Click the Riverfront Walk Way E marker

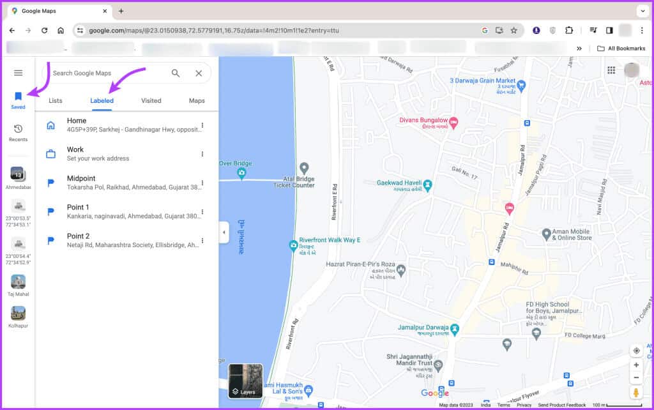click(293, 246)
